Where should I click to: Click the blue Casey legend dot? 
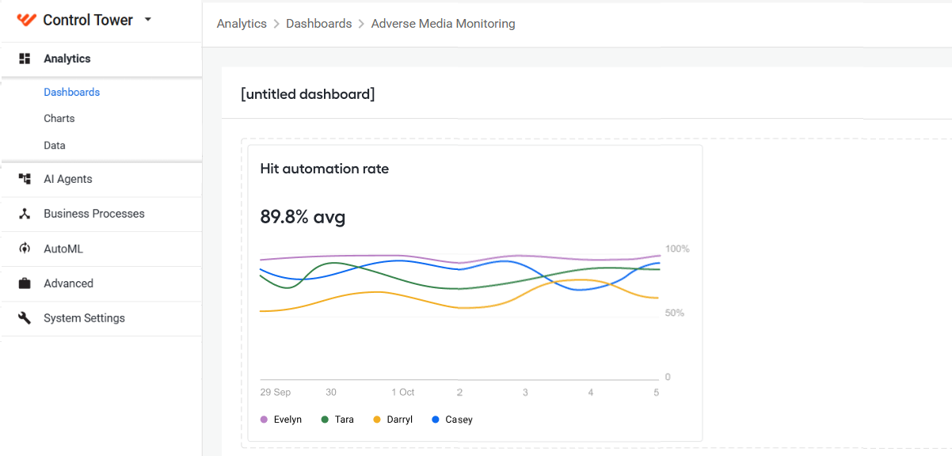tap(436, 420)
